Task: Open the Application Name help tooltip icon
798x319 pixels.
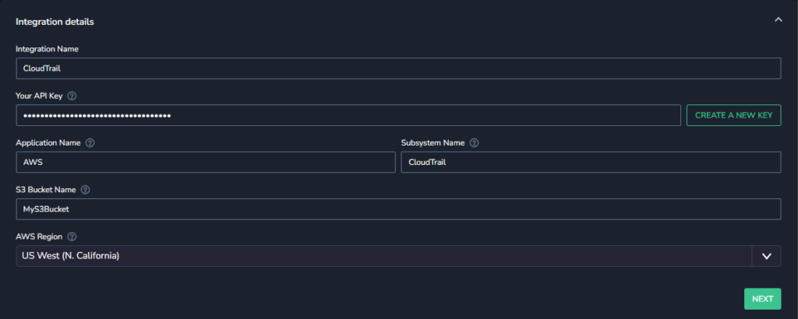Action: [90, 142]
